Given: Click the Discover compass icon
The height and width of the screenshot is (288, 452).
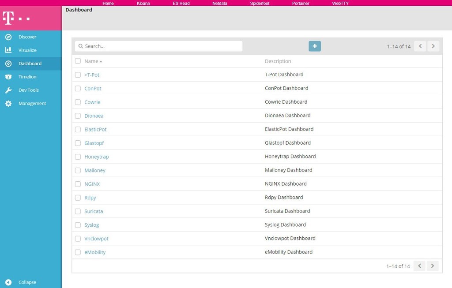Looking at the screenshot, I should tap(8, 37).
